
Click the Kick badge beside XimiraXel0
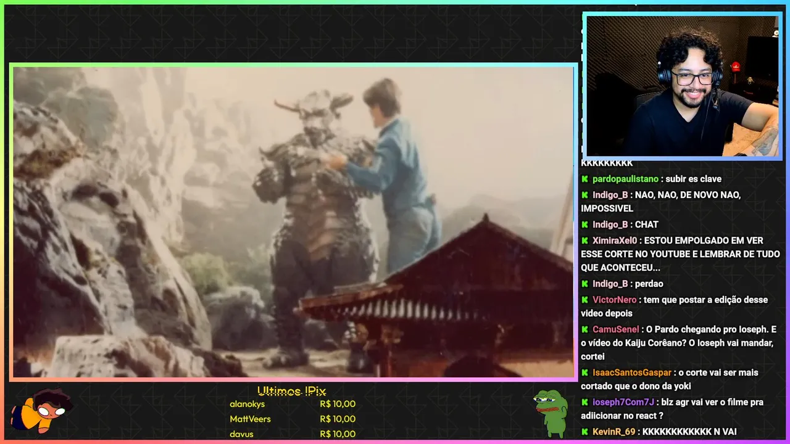584,241
